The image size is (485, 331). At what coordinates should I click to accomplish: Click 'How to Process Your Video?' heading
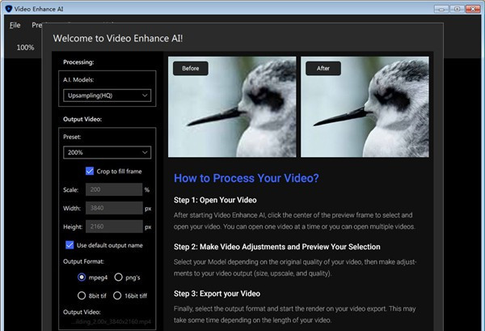click(x=247, y=178)
